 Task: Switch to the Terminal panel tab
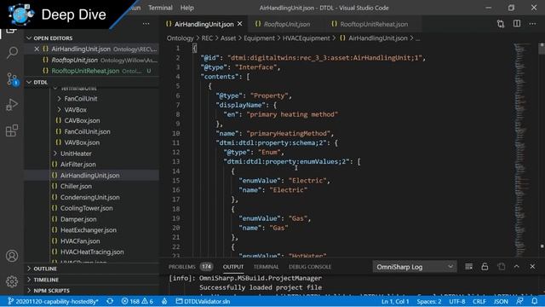click(x=266, y=267)
